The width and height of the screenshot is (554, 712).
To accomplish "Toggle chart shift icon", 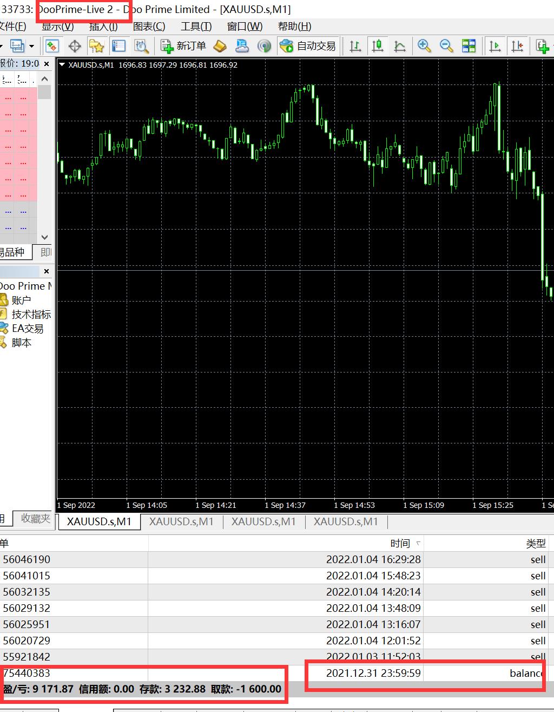I will [x=517, y=46].
